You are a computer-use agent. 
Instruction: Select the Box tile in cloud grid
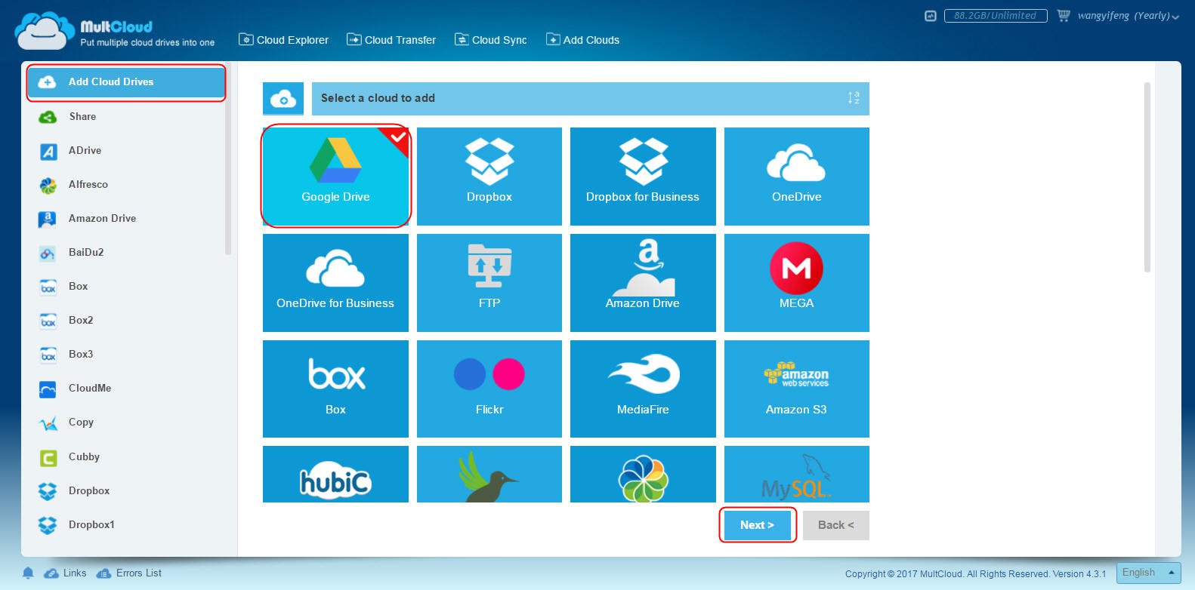pyautogui.click(x=335, y=389)
